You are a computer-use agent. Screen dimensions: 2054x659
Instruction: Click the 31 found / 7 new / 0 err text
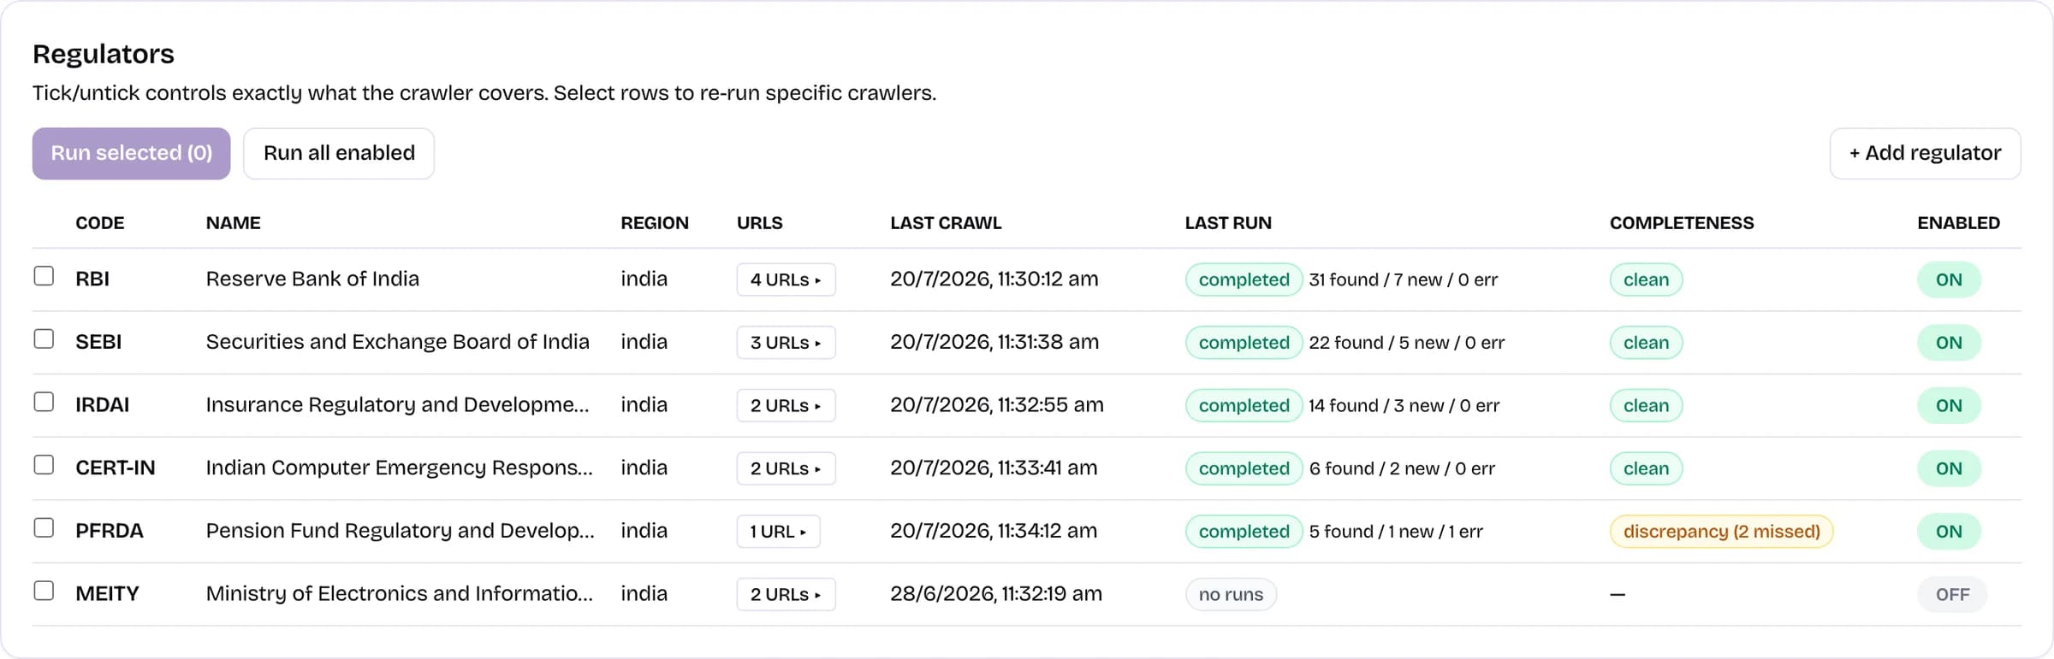pyautogui.click(x=1404, y=279)
